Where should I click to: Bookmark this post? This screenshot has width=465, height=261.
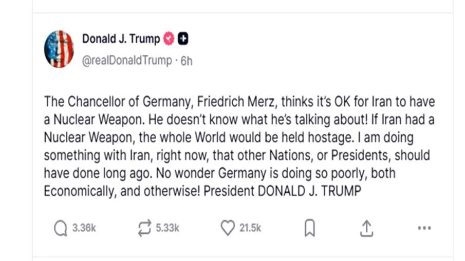click(x=309, y=229)
